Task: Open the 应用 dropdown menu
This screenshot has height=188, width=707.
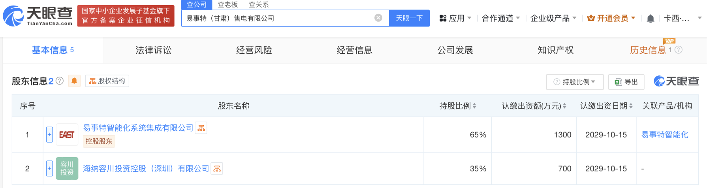Action: coord(455,18)
